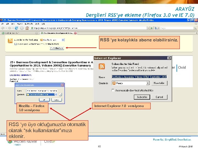Open the Help menu
This screenshot has width=198, height=149.
click(43, 24)
